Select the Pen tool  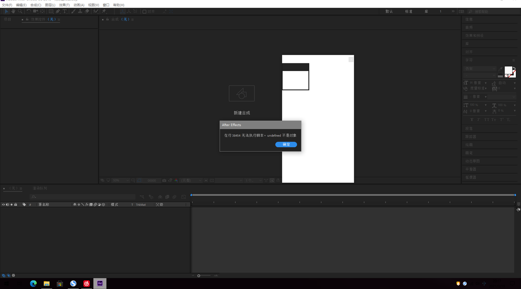pyautogui.click(x=58, y=11)
